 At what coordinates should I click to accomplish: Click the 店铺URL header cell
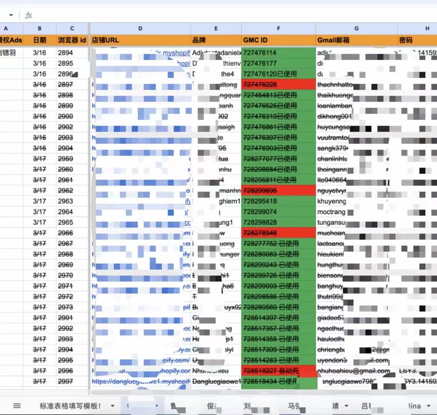pyautogui.click(x=140, y=40)
